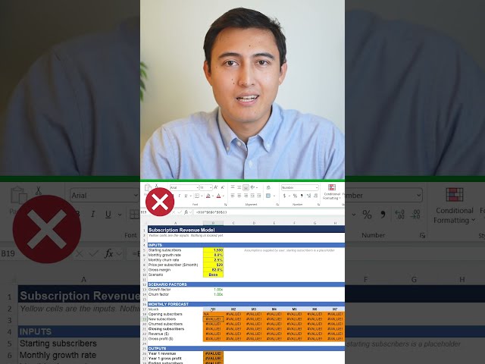Select Year 1 revenue #VALUE! output cell
Viewport: 485px width, 364px height.
point(213,353)
